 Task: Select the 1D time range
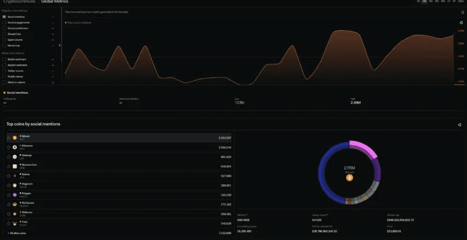click(x=418, y=2)
